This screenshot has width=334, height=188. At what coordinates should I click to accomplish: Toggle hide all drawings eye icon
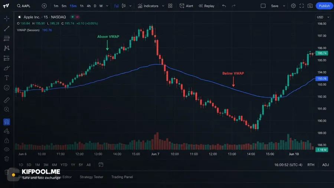click(7, 149)
